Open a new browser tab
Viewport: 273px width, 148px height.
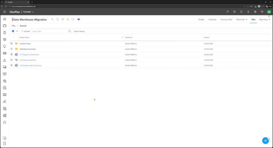pos(32,2)
